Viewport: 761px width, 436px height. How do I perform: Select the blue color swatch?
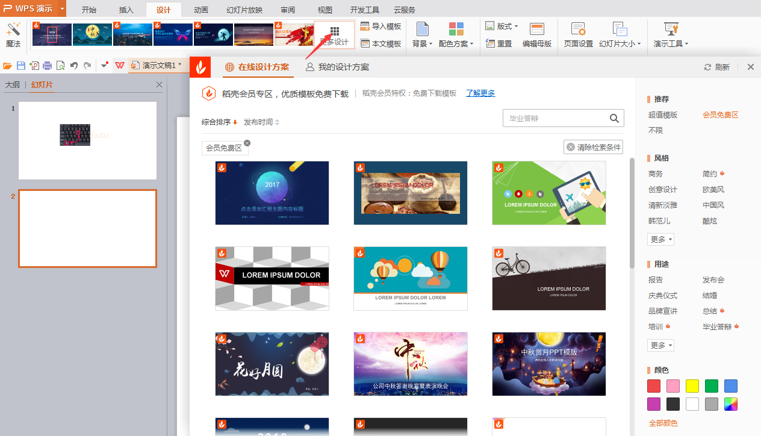[x=731, y=386]
